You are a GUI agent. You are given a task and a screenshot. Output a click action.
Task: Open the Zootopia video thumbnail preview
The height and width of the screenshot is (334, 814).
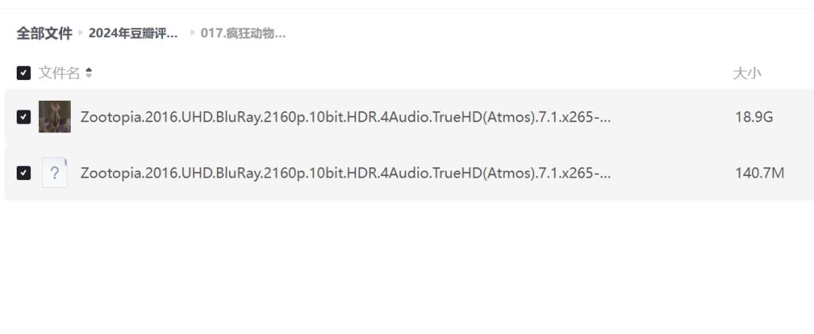[55, 117]
